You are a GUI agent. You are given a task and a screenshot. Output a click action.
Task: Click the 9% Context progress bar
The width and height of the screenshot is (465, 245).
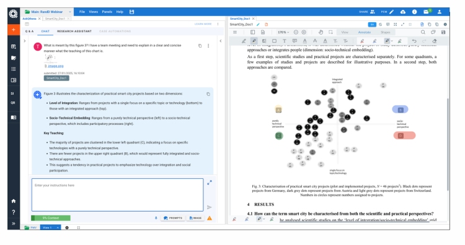tap(51, 218)
